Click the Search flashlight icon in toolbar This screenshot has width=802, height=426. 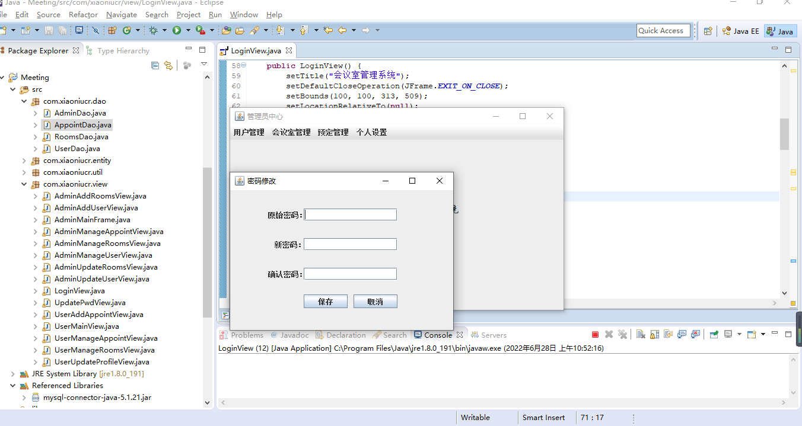click(x=254, y=30)
